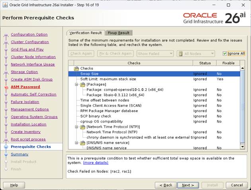
Task: Click the Summary step bullet icon
Action: point(6,154)
